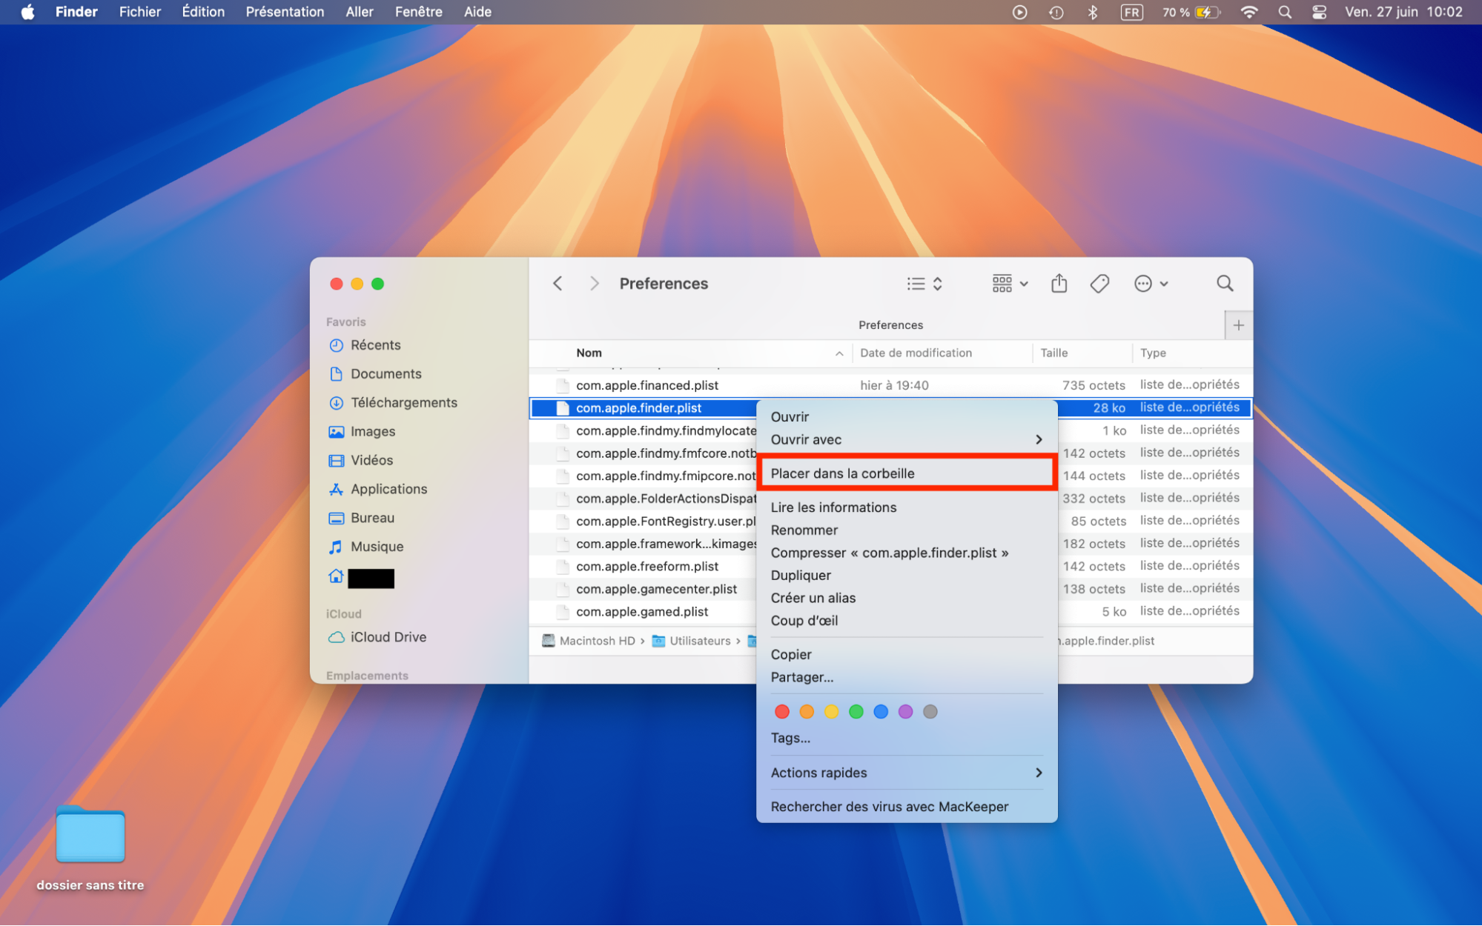The height and width of the screenshot is (926, 1482).
Task: Open the Bureau folder from the sidebar
Action: (371, 518)
